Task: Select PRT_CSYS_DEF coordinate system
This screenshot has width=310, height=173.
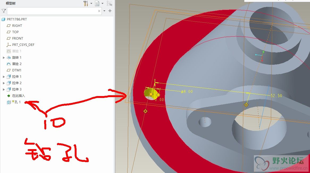Action: click(x=23, y=45)
